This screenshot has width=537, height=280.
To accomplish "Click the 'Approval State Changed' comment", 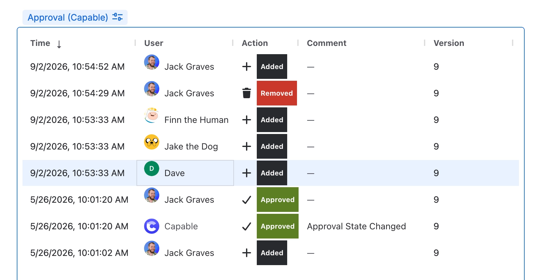I will tap(356, 226).
